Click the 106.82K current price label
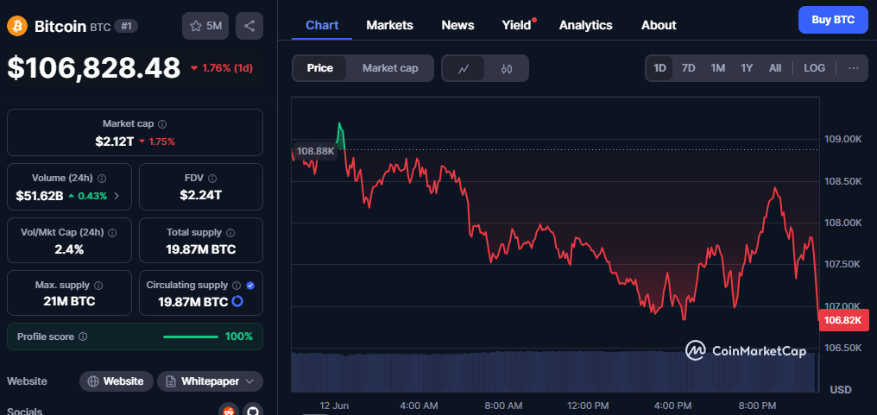 tap(844, 320)
